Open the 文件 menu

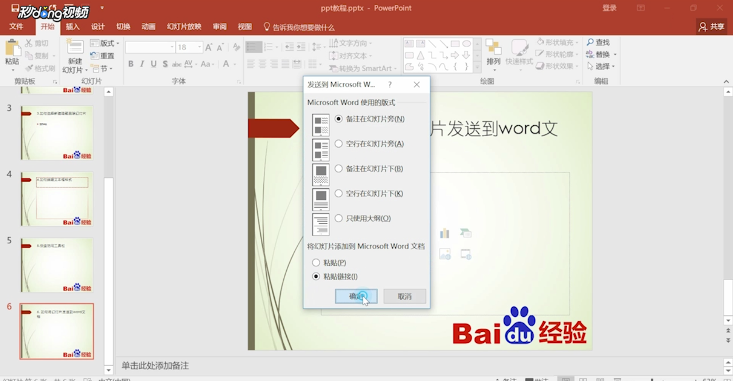point(16,27)
